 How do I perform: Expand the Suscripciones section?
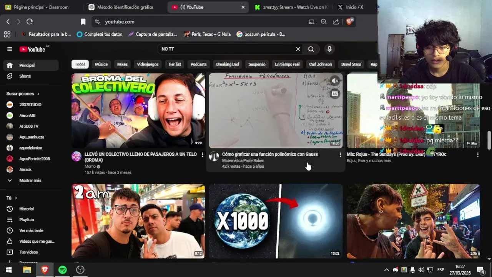coord(23,93)
